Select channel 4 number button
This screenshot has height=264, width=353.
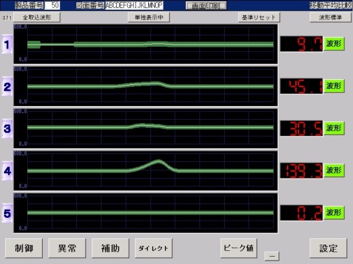7,171
